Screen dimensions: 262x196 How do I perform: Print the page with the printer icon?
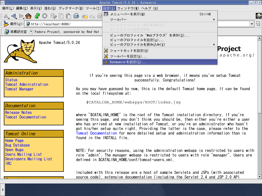pyautogui.click(x=76, y=16)
